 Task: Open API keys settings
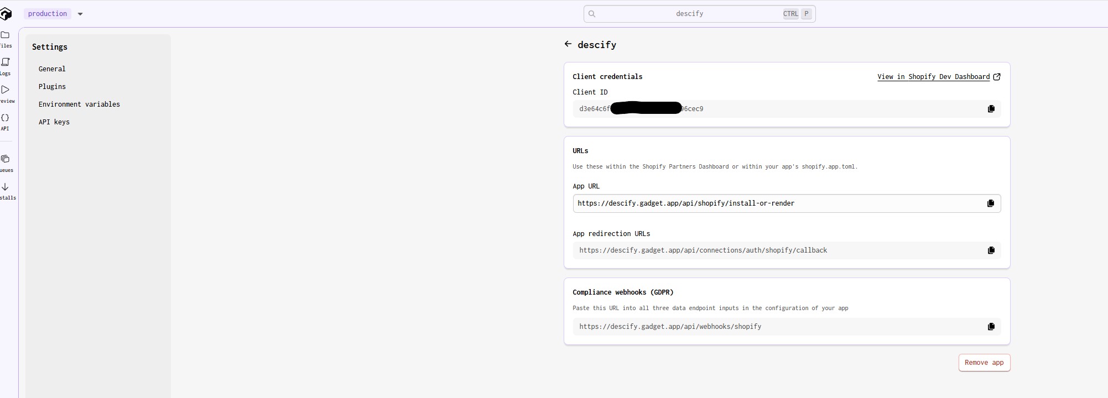54,122
